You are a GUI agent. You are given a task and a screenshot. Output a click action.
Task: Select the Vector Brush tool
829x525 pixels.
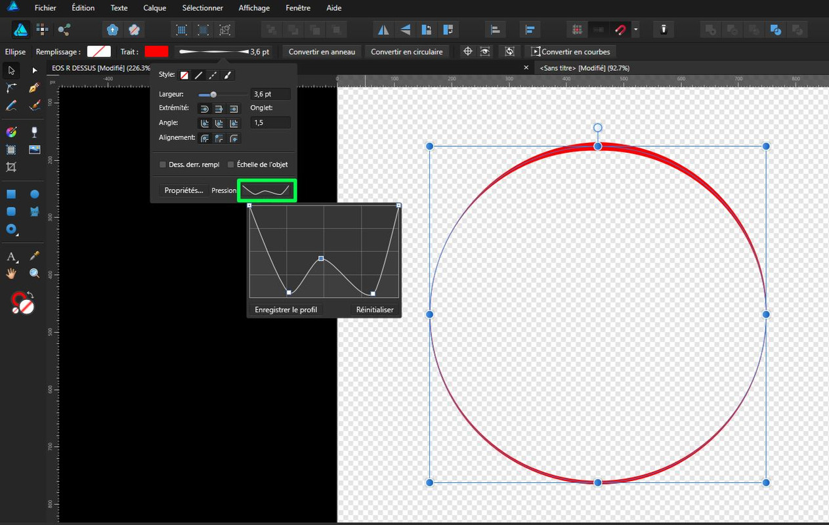point(34,106)
